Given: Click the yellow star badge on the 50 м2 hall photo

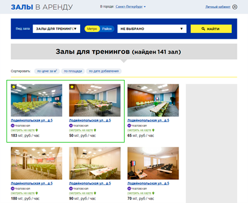Looking at the screenshot, I should pyautogui.click(x=72, y=87).
